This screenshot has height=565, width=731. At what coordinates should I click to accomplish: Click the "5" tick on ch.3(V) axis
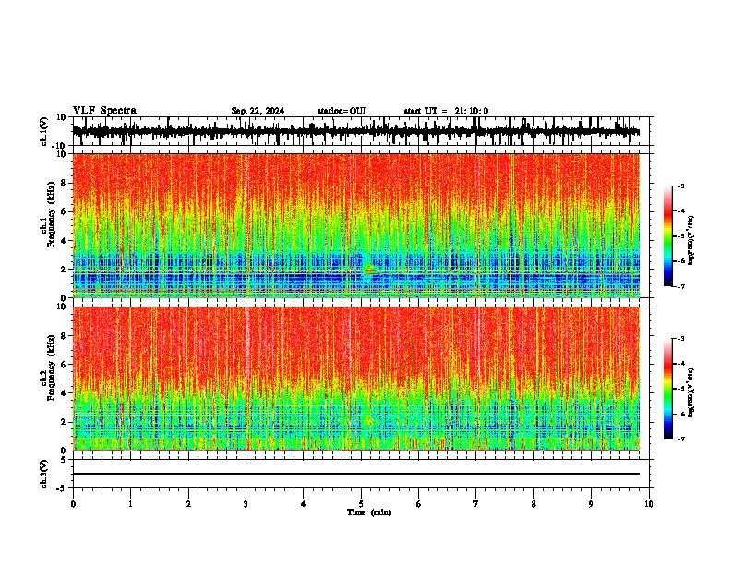coord(65,460)
